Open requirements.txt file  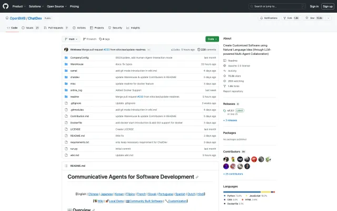[80, 142]
